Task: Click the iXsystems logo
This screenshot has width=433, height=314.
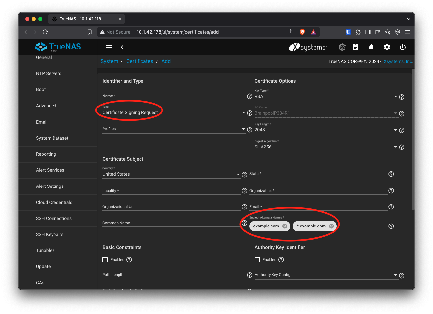Action: [308, 47]
